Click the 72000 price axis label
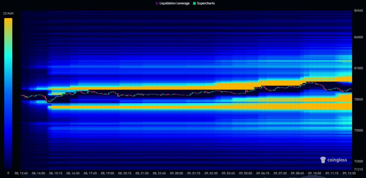 click(358, 161)
